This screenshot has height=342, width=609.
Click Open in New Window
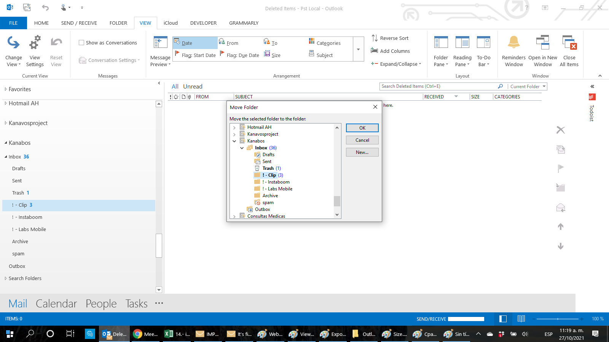pos(543,52)
